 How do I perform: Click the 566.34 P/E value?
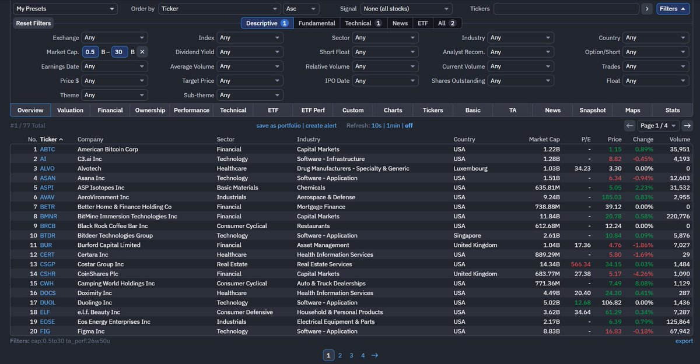point(580,264)
